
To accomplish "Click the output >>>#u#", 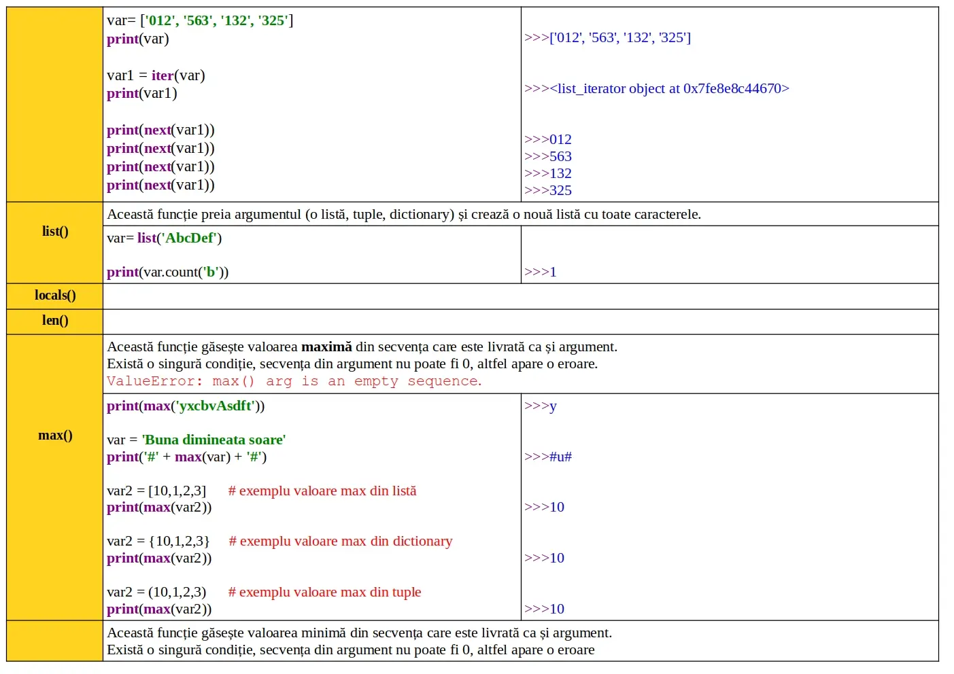I will pyautogui.click(x=547, y=457).
